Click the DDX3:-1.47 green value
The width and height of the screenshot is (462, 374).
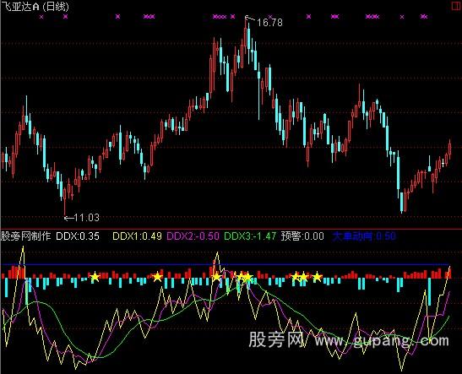(250, 236)
